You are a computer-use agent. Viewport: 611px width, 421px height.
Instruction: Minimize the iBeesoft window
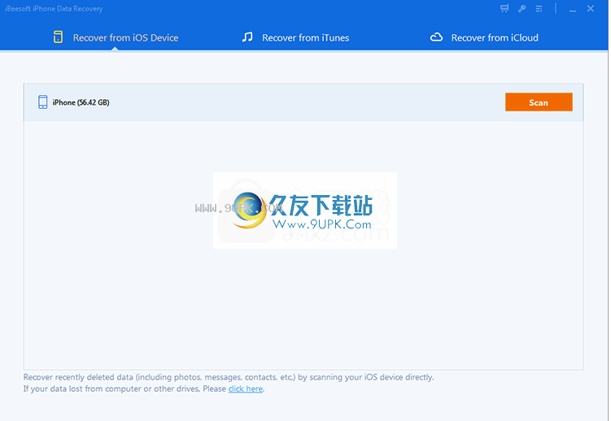click(573, 9)
